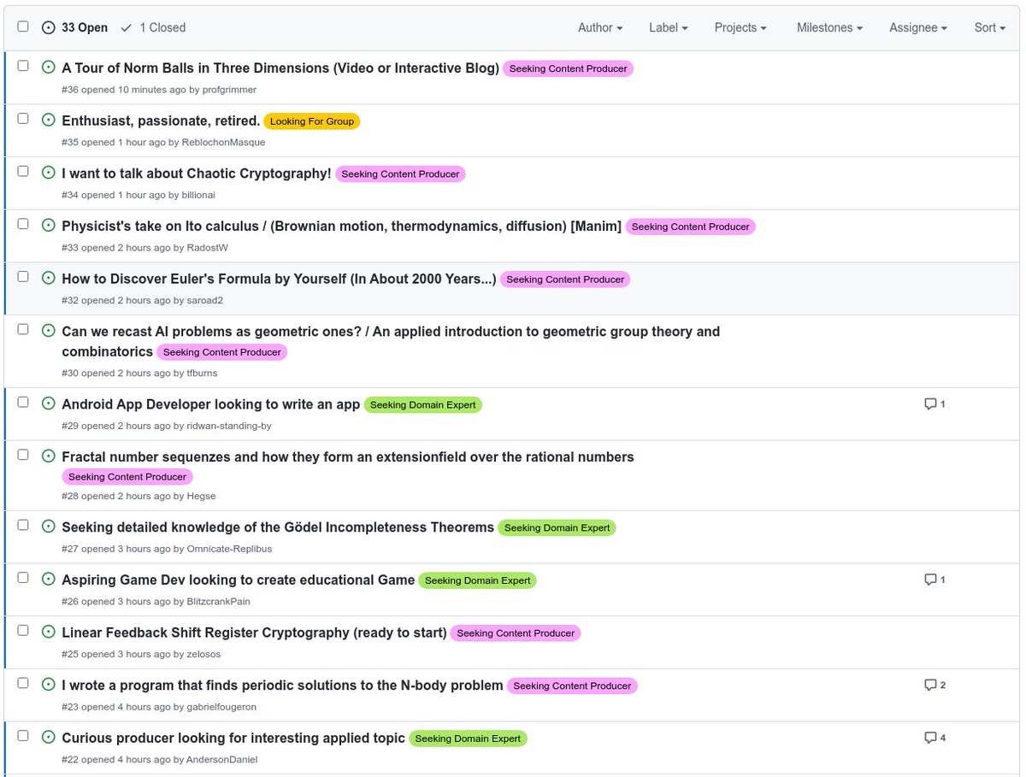Tick checkbox for Aspiring Game Dev issue #26
The width and height of the screenshot is (1026, 777).
click(x=23, y=578)
